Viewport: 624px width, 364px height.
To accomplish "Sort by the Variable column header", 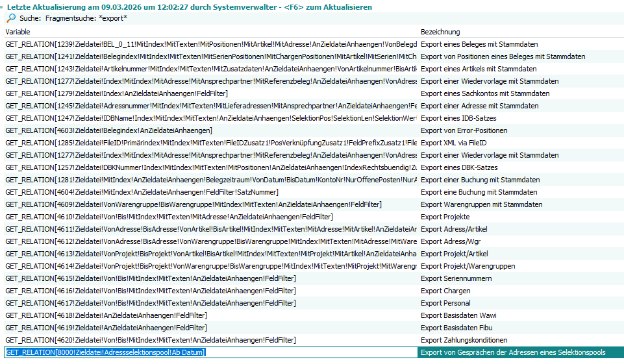I will click(18, 32).
